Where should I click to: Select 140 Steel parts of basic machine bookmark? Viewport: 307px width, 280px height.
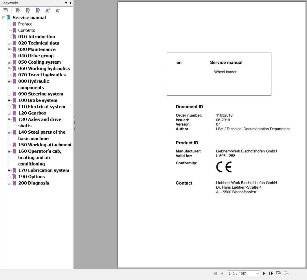coord(42,135)
